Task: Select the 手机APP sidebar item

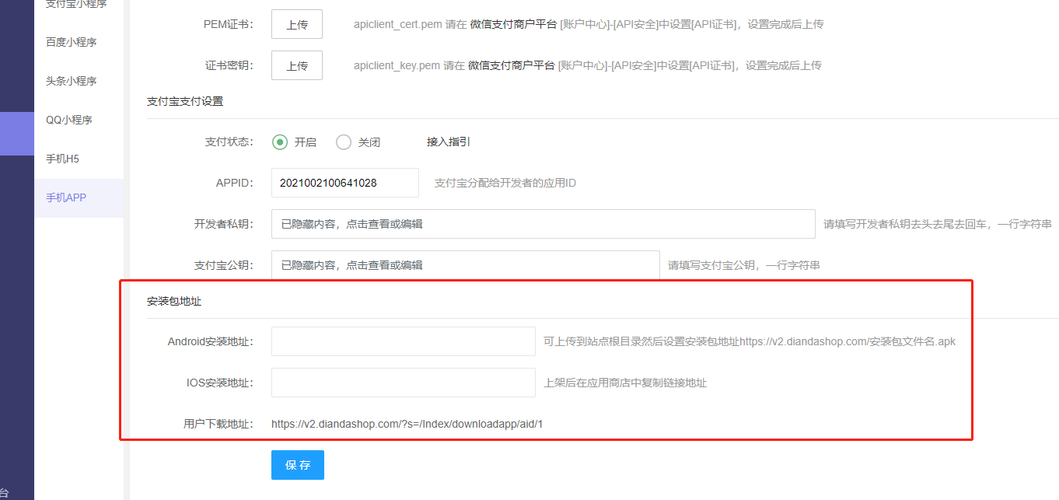Action: 66,198
